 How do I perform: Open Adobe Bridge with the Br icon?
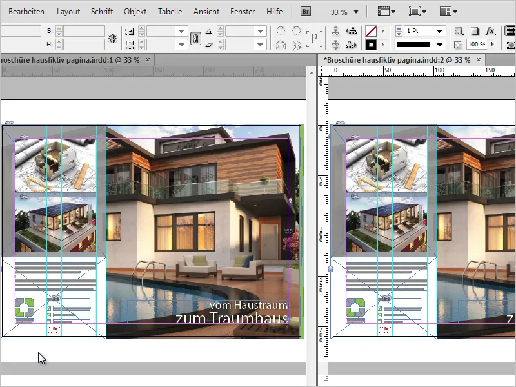pos(305,12)
